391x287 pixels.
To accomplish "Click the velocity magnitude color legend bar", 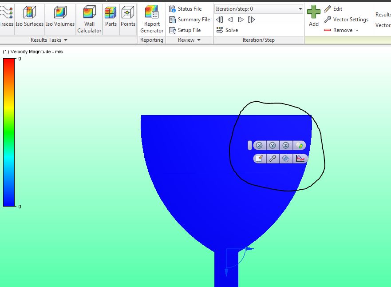I will 9,132.
